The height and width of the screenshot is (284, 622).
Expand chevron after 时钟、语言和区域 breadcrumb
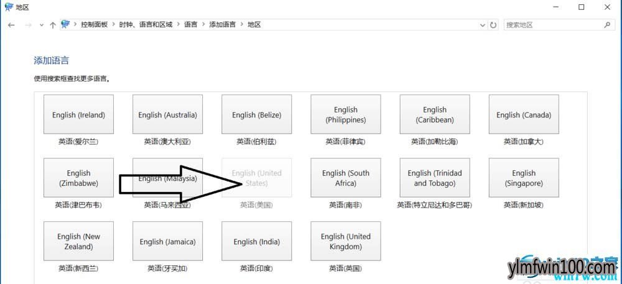point(179,25)
